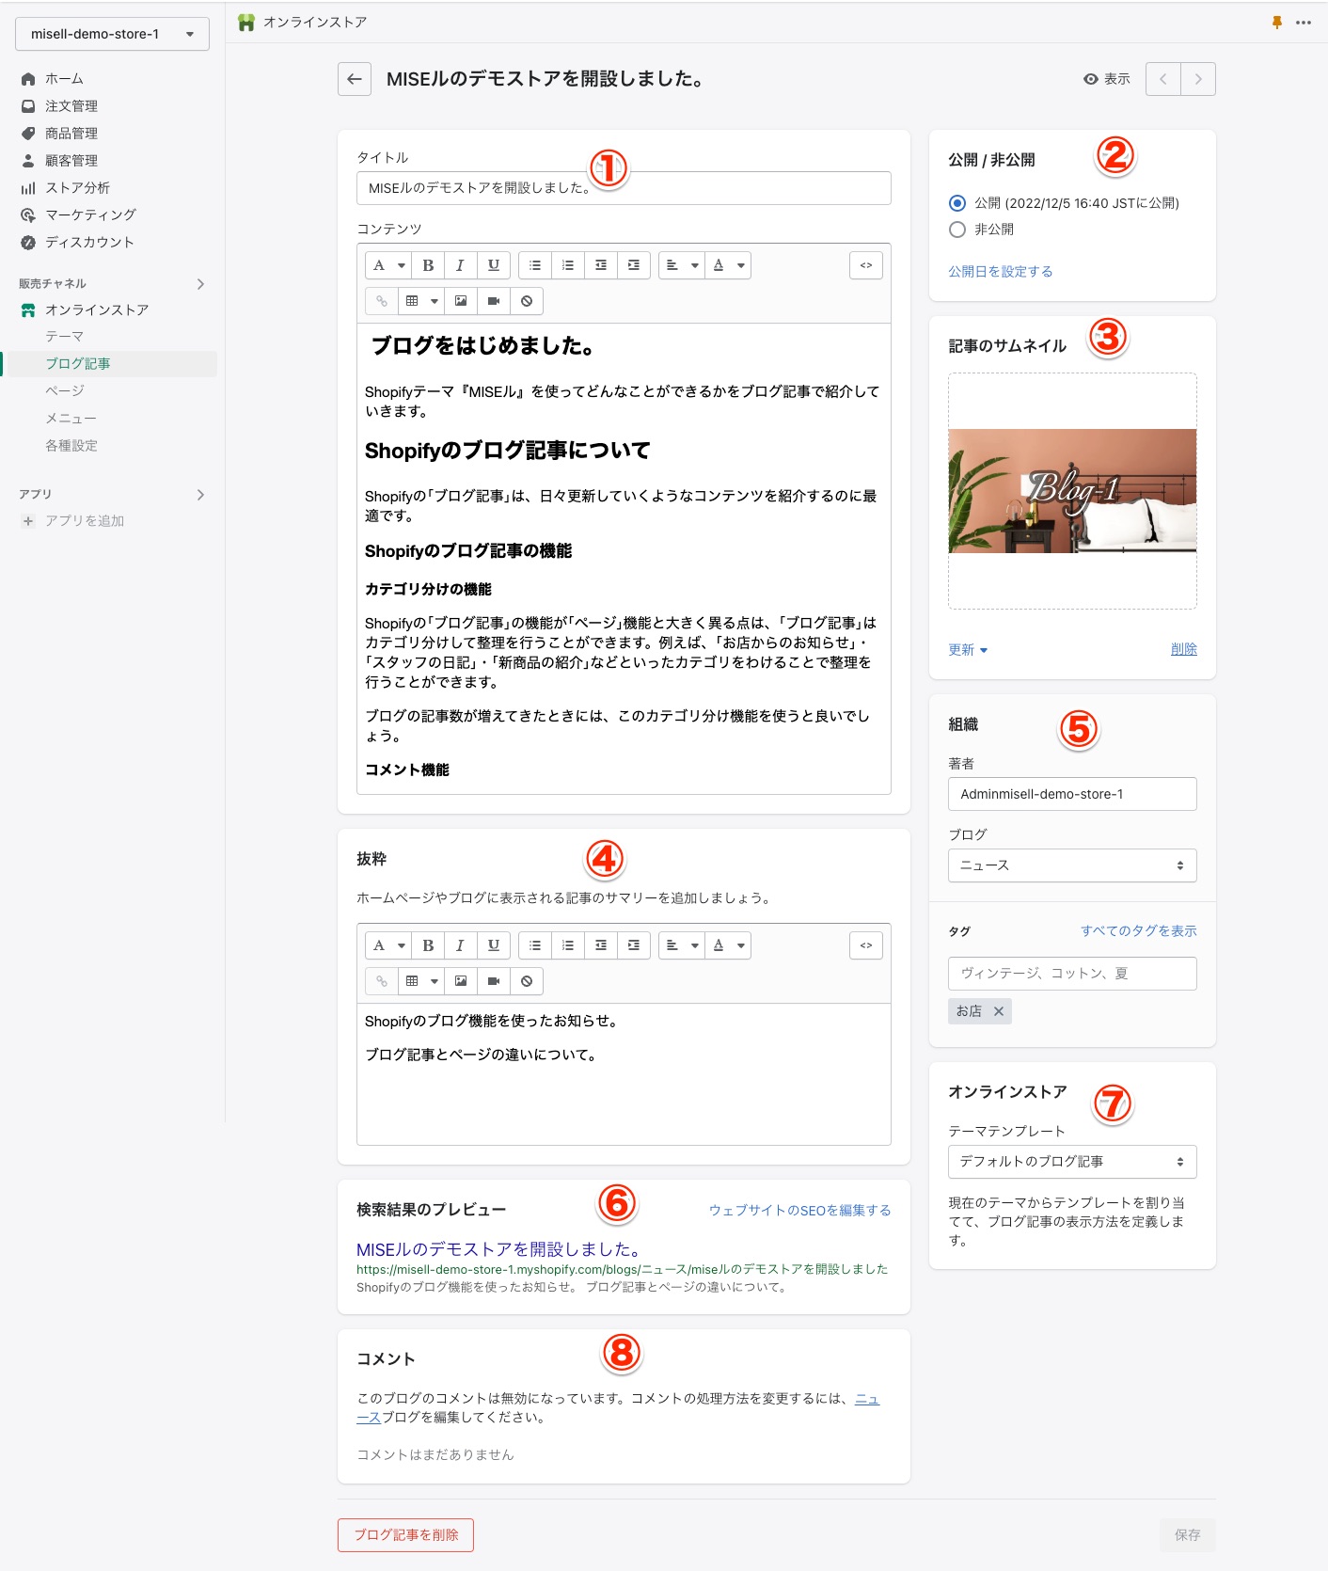
Task: Open table dropdown in content editor
Action: pos(420,301)
